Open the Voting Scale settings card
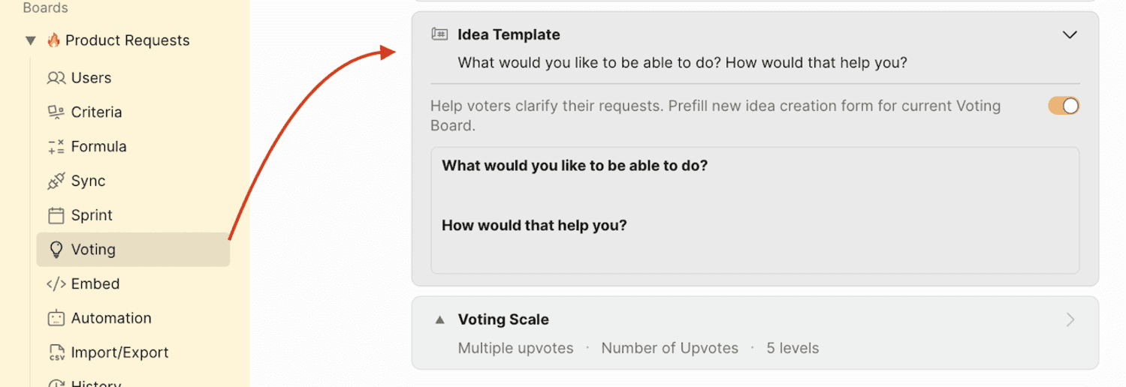Image resolution: width=1126 pixels, height=387 pixels. pyautogui.click(x=755, y=333)
